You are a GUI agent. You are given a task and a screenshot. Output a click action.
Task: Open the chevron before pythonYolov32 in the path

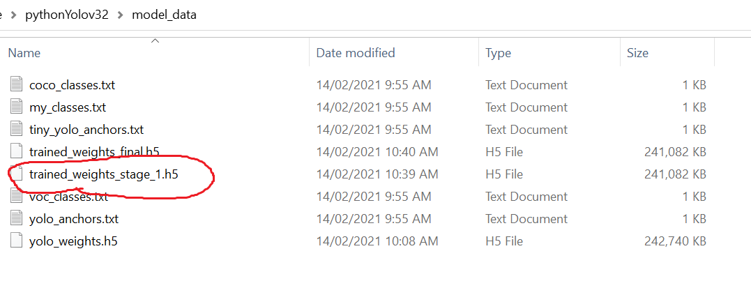click(13, 15)
